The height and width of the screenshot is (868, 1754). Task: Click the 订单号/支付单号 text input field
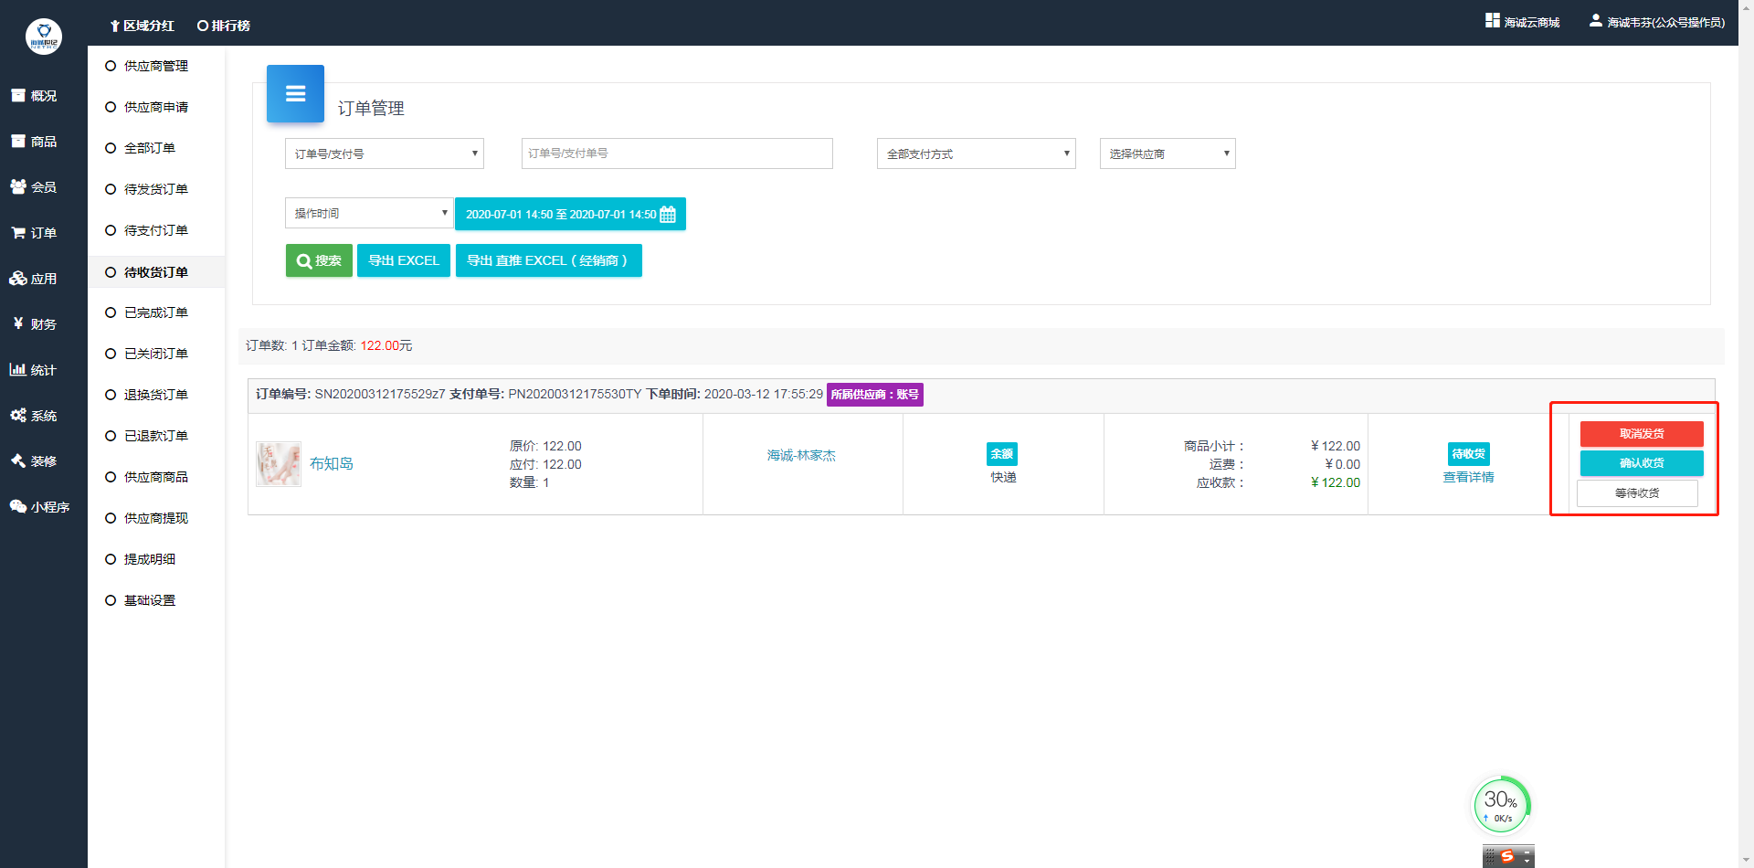677,153
